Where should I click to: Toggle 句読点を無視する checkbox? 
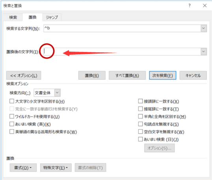click(x=140, y=124)
